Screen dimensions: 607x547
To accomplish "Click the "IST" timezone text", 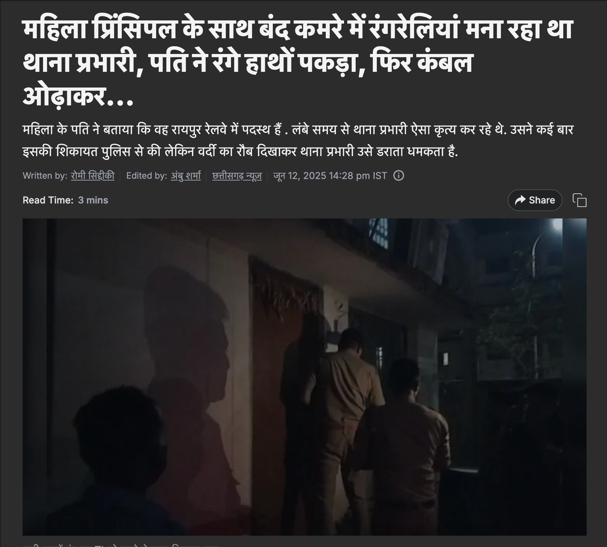I will click(379, 176).
